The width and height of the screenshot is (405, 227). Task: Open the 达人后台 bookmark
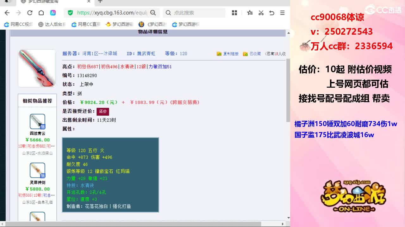(52, 24)
